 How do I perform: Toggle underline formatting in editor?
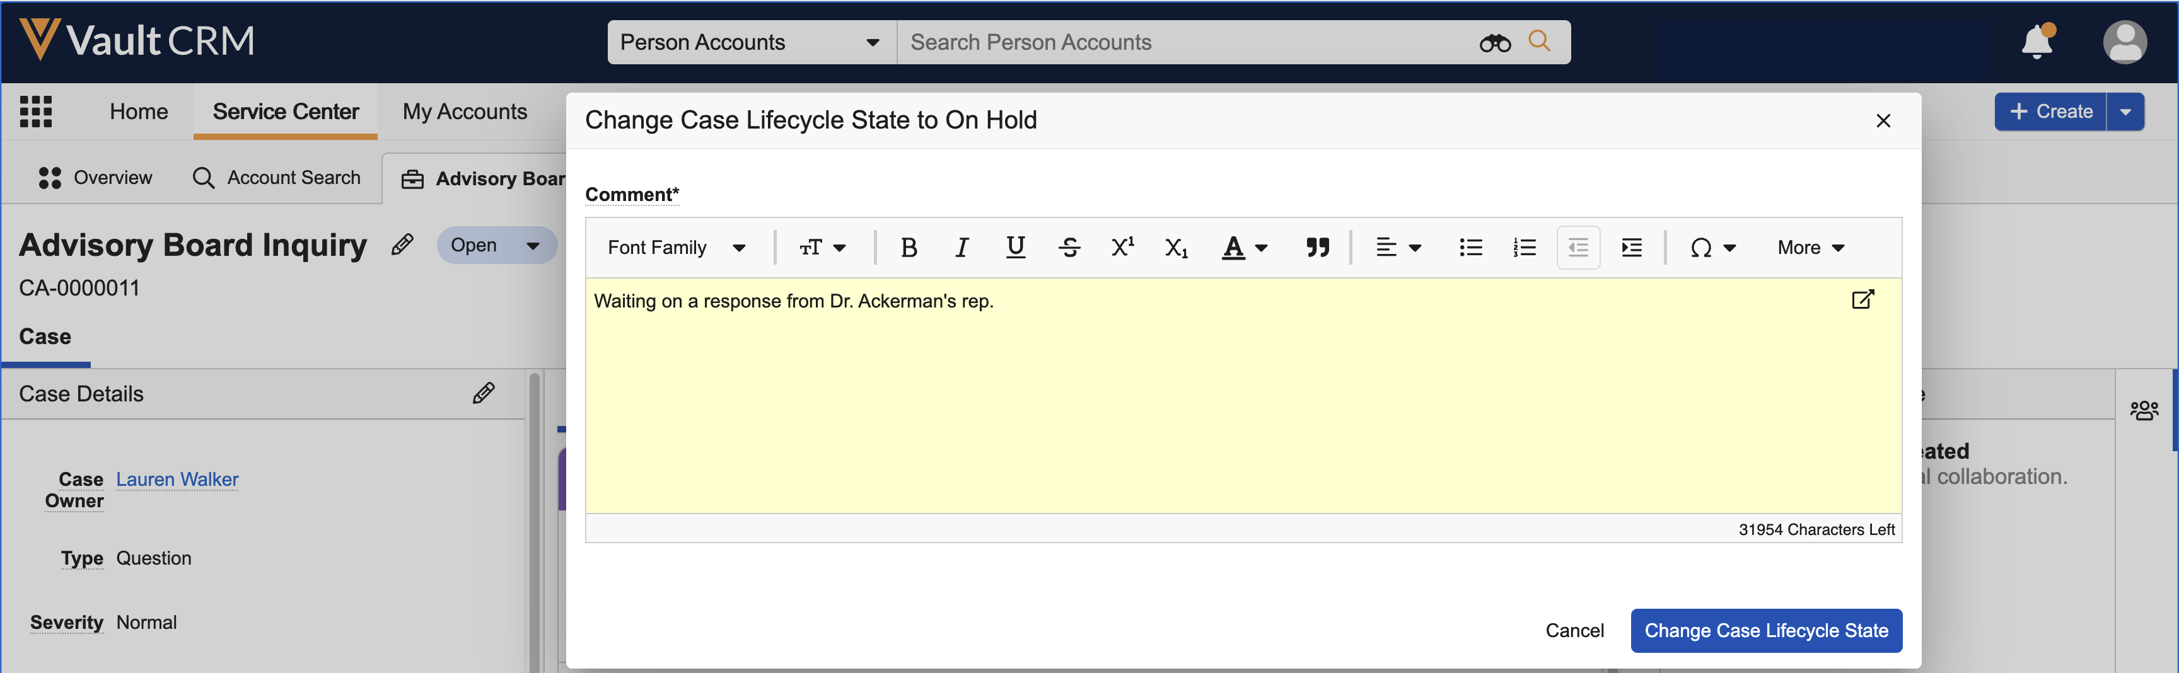(x=1015, y=248)
